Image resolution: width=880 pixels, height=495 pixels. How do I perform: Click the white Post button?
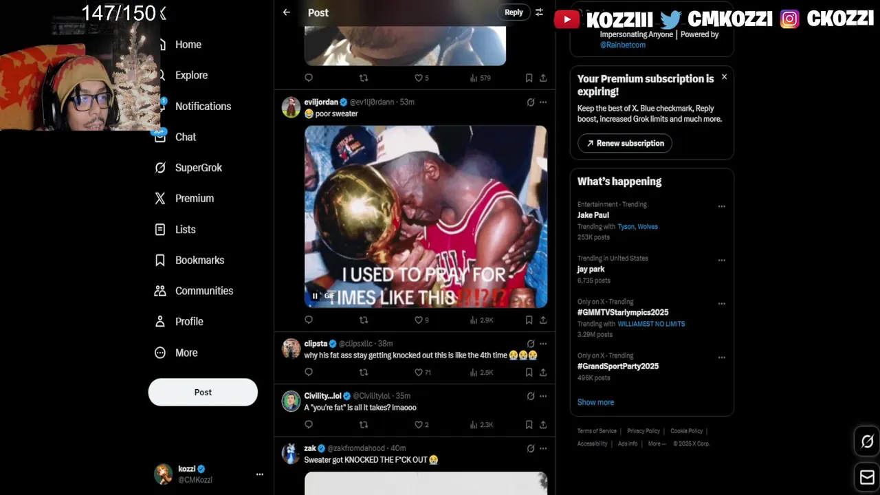point(203,392)
